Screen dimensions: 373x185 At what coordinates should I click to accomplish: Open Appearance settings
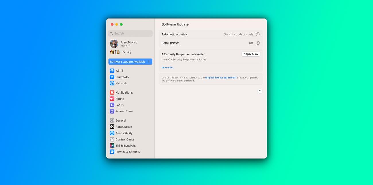(123, 126)
